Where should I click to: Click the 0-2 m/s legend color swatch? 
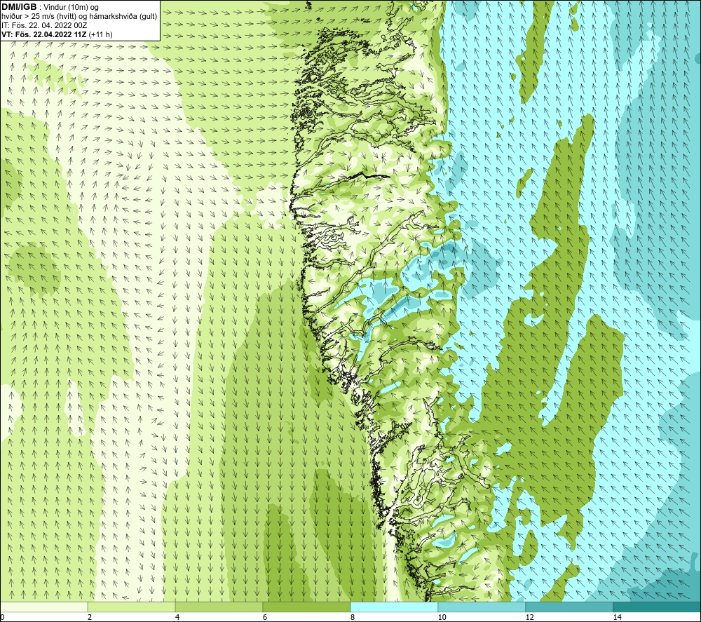pos(44,607)
